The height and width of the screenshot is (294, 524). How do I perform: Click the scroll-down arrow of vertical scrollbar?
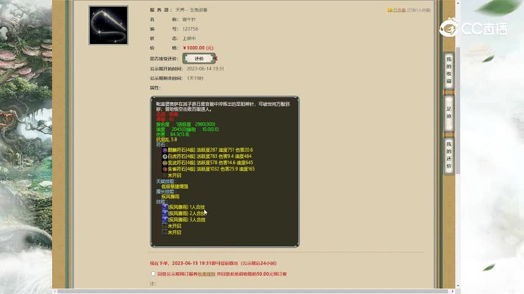(x=458, y=286)
